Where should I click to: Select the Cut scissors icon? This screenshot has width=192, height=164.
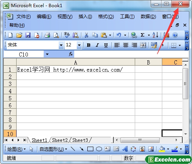click(x=86, y=35)
